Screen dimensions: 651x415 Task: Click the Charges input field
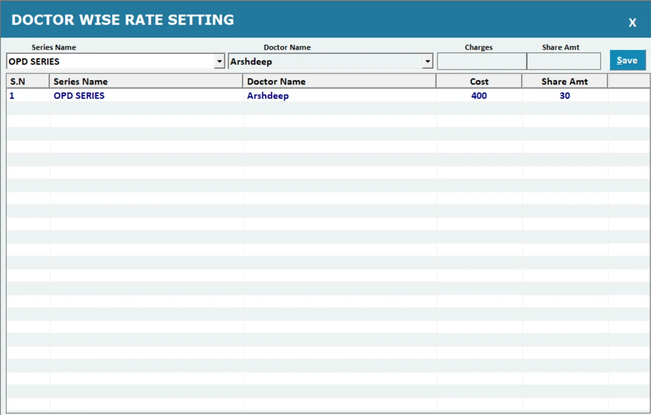pos(482,61)
